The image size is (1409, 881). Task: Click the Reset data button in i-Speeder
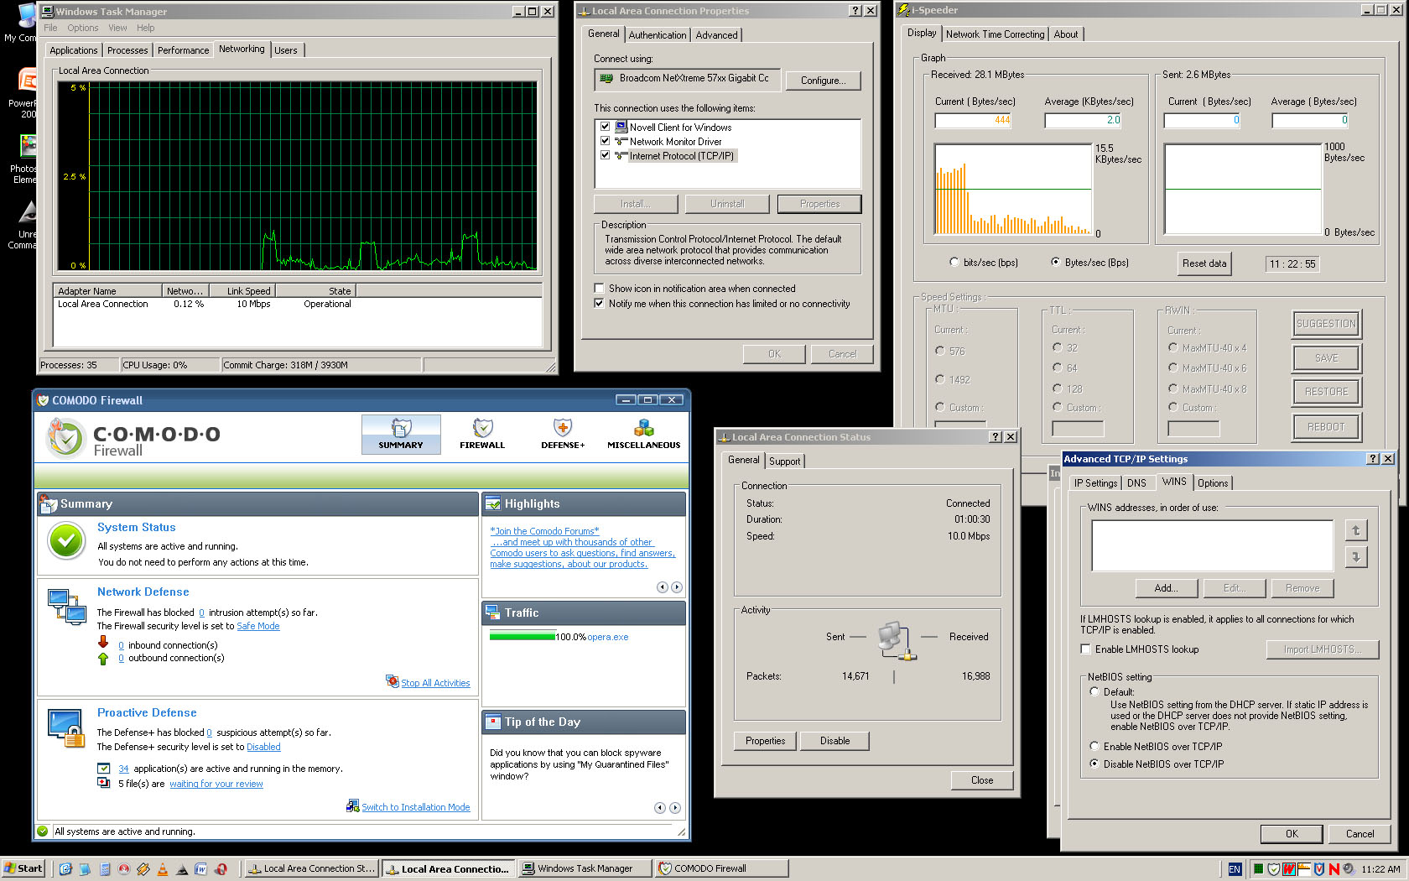pyautogui.click(x=1204, y=263)
